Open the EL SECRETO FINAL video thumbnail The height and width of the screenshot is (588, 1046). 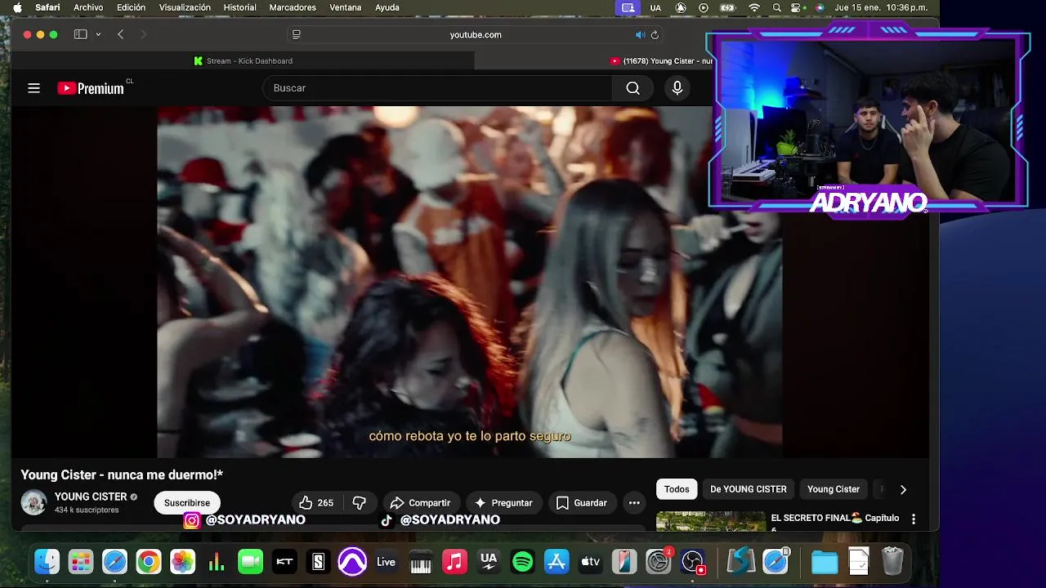711,522
